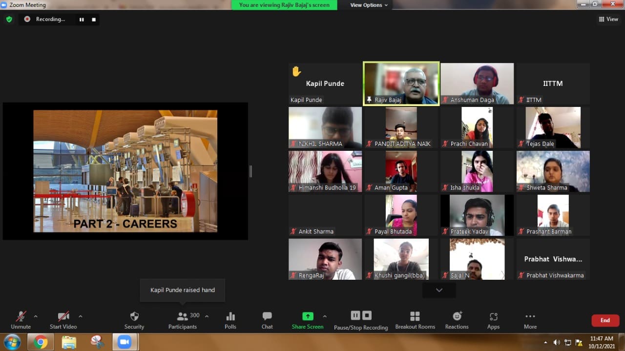
Task: Select Ankit Sharma's participant tile
Action: (325, 215)
